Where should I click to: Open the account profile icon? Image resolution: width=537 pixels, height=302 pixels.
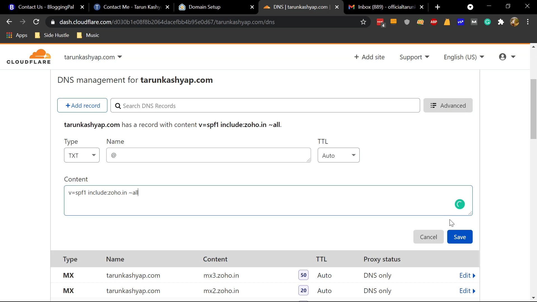pyautogui.click(x=503, y=57)
